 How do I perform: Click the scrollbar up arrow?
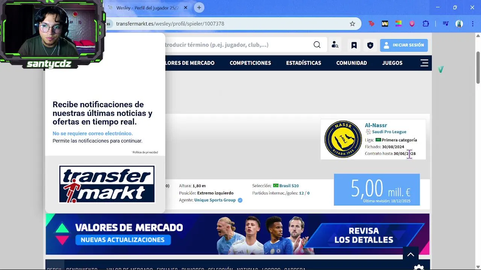(x=478, y=36)
